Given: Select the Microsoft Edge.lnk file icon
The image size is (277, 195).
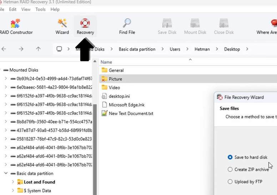Looking at the screenshot, I should pos(104,105).
